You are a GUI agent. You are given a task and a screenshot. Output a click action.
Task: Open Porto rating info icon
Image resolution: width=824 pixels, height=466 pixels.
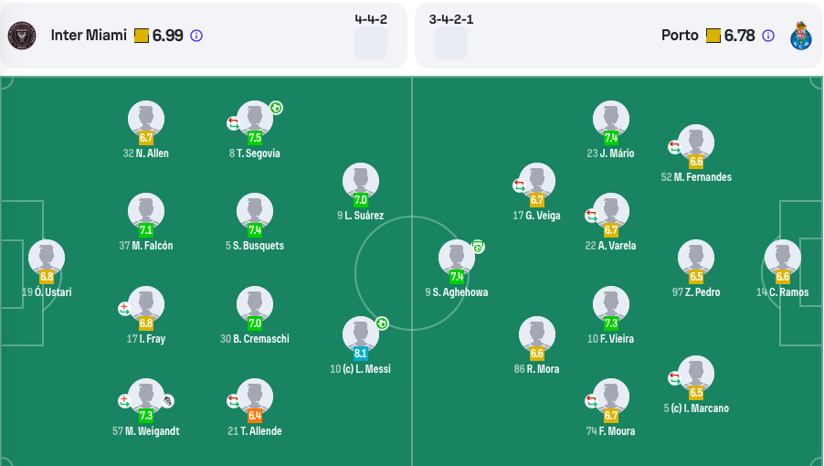tap(767, 36)
